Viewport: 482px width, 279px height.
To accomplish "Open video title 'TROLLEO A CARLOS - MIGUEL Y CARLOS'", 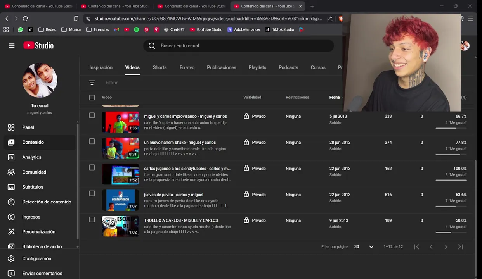I will pos(181,220).
